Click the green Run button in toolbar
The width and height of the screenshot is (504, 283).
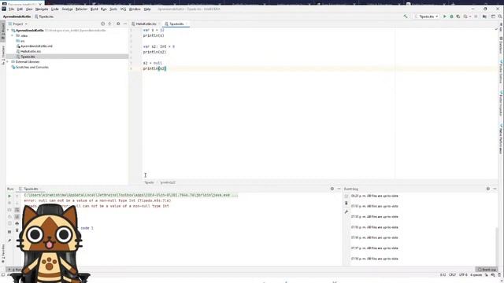(x=445, y=17)
